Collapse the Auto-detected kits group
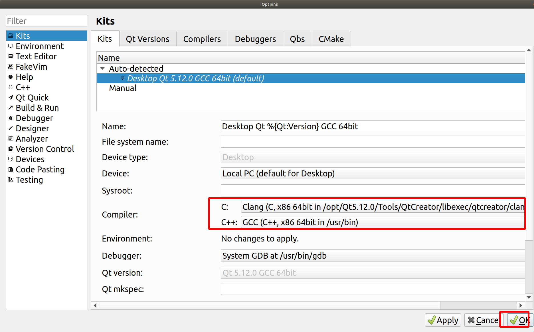This screenshot has height=332, width=534. coord(102,68)
